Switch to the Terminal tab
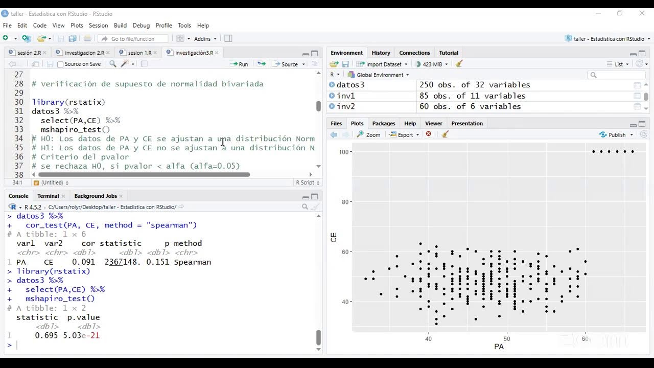 coord(48,196)
